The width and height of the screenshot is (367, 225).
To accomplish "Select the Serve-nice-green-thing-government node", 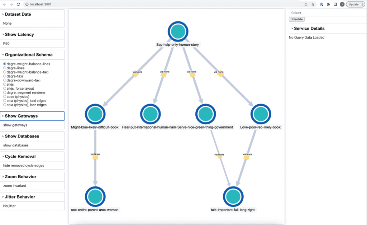I will point(205,114).
